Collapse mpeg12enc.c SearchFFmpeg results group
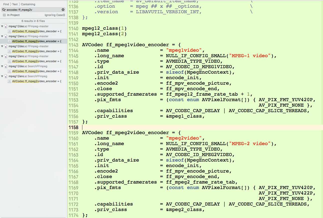The image size is (323, 218). (x=2, y=76)
